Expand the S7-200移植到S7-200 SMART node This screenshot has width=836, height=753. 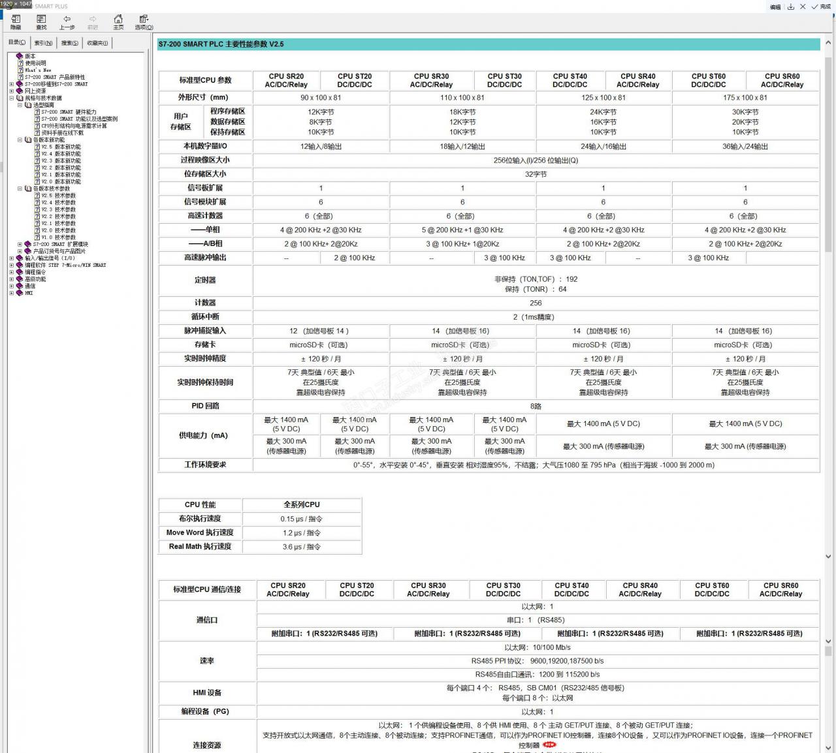11,84
